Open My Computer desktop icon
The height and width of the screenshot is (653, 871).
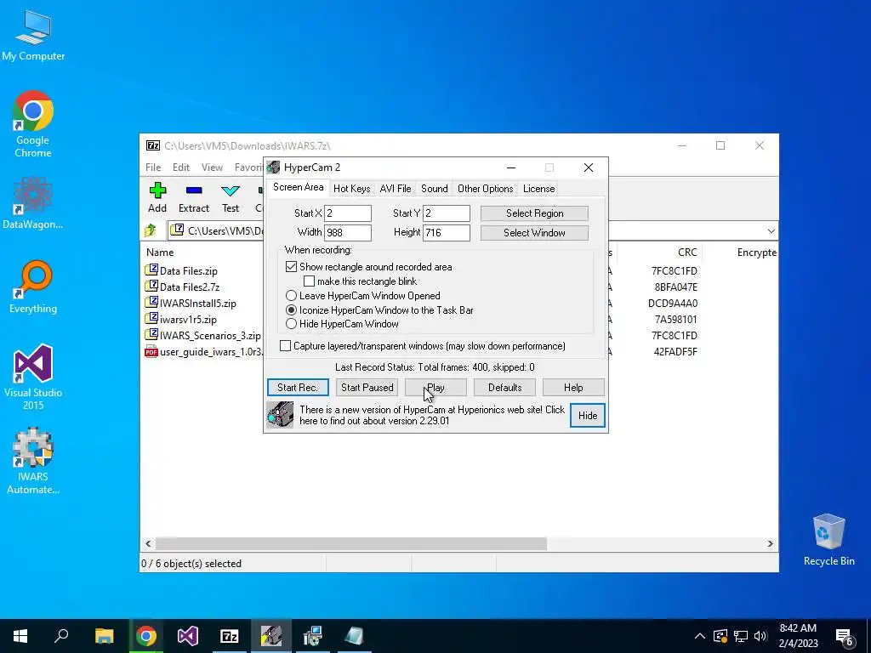33,35
